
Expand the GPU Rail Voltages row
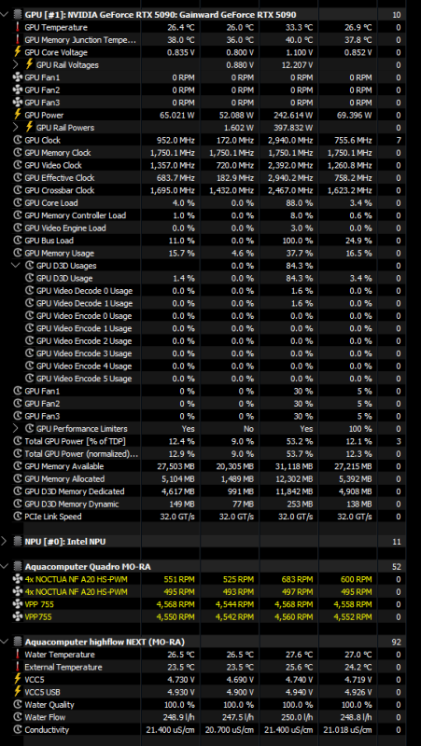point(16,64)
